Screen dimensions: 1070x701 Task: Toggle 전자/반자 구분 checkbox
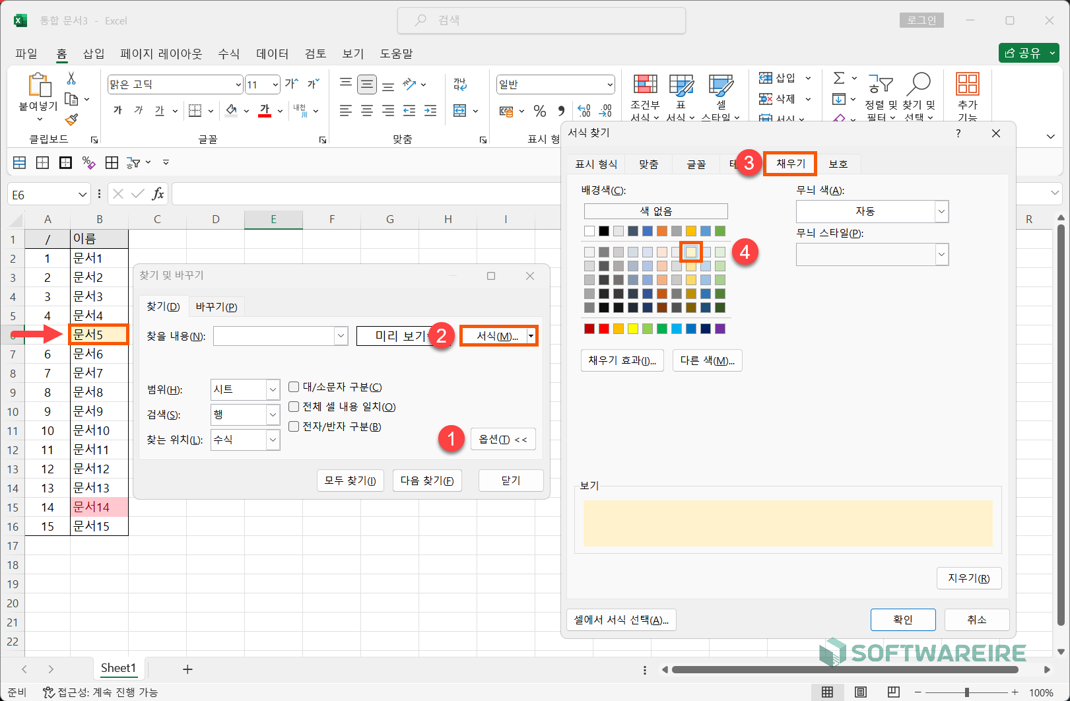tap(294, 426)
